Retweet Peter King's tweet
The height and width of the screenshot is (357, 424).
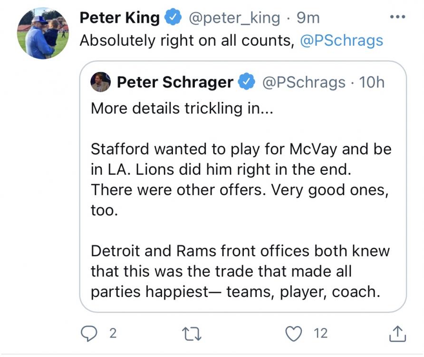click(193, 334)
